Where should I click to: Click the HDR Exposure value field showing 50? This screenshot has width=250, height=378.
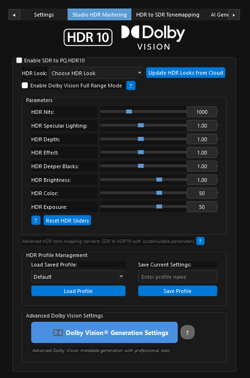[x=202, y=207]
